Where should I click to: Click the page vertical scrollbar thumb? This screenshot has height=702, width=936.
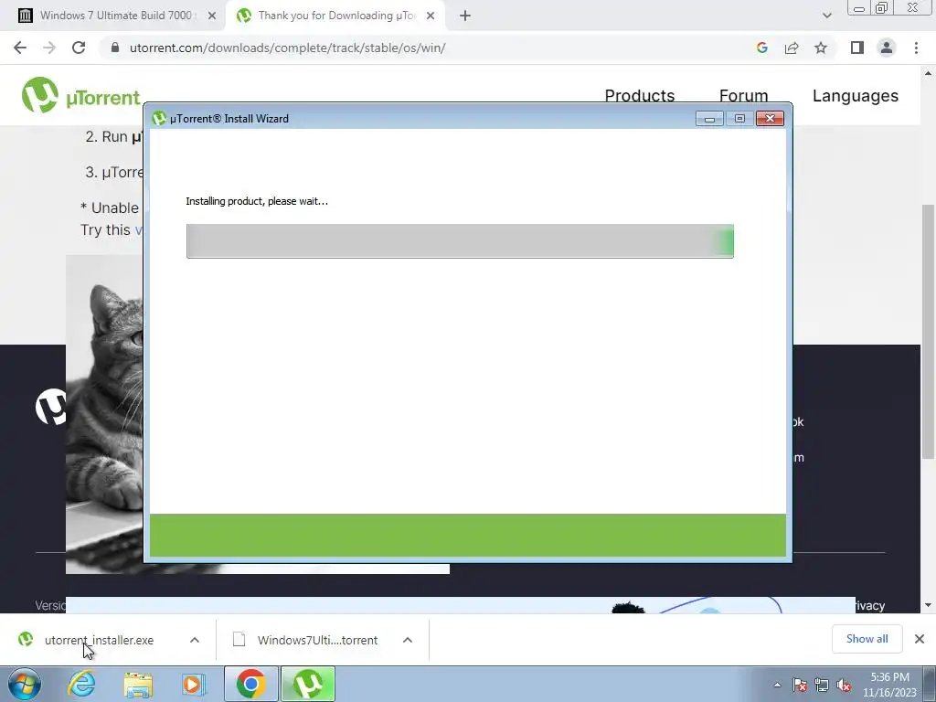pos(928,331)
